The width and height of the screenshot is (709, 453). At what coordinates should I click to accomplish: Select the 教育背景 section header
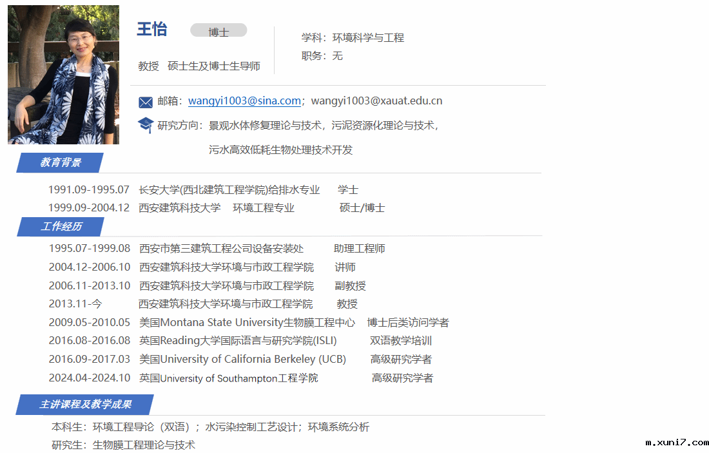[x=60, y=162]
